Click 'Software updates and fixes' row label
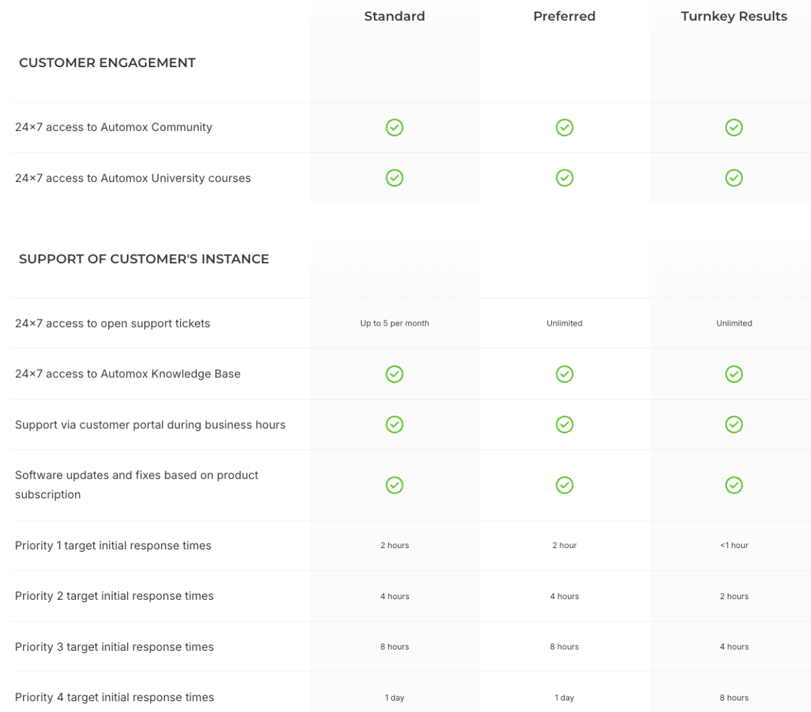Image resolution: width=811 pixels, height=712 pixels. point(136,484)
